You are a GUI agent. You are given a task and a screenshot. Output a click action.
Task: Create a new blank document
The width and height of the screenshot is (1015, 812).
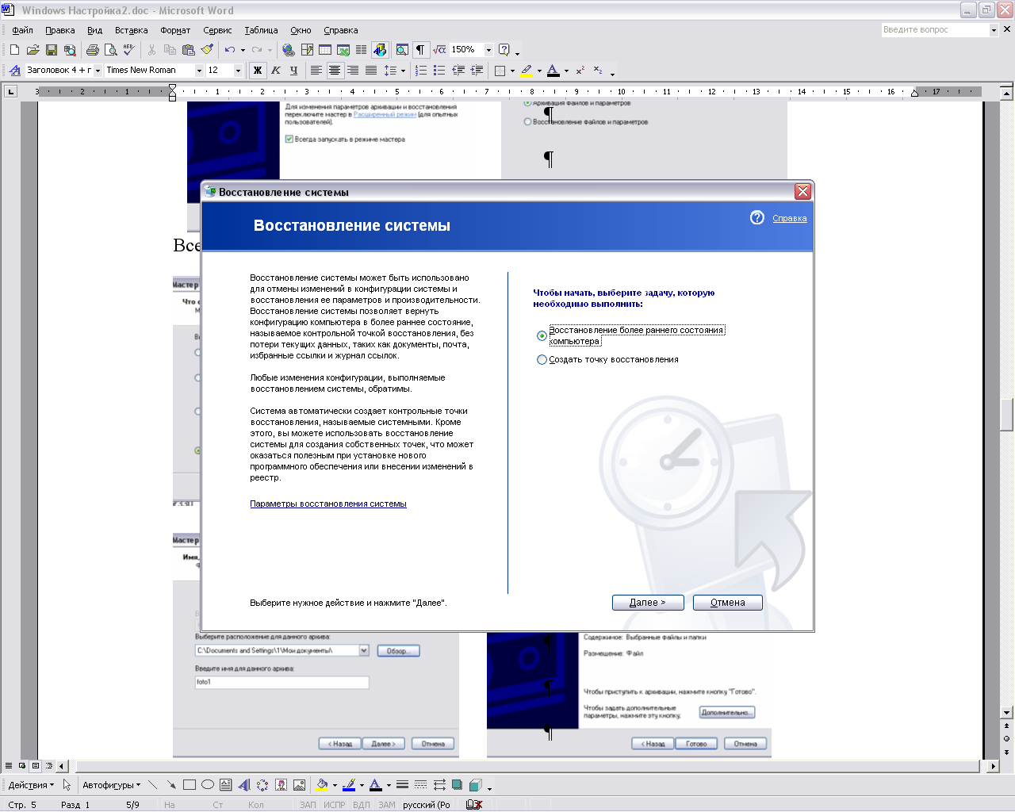pyautogui.click(x=15, y=50)
